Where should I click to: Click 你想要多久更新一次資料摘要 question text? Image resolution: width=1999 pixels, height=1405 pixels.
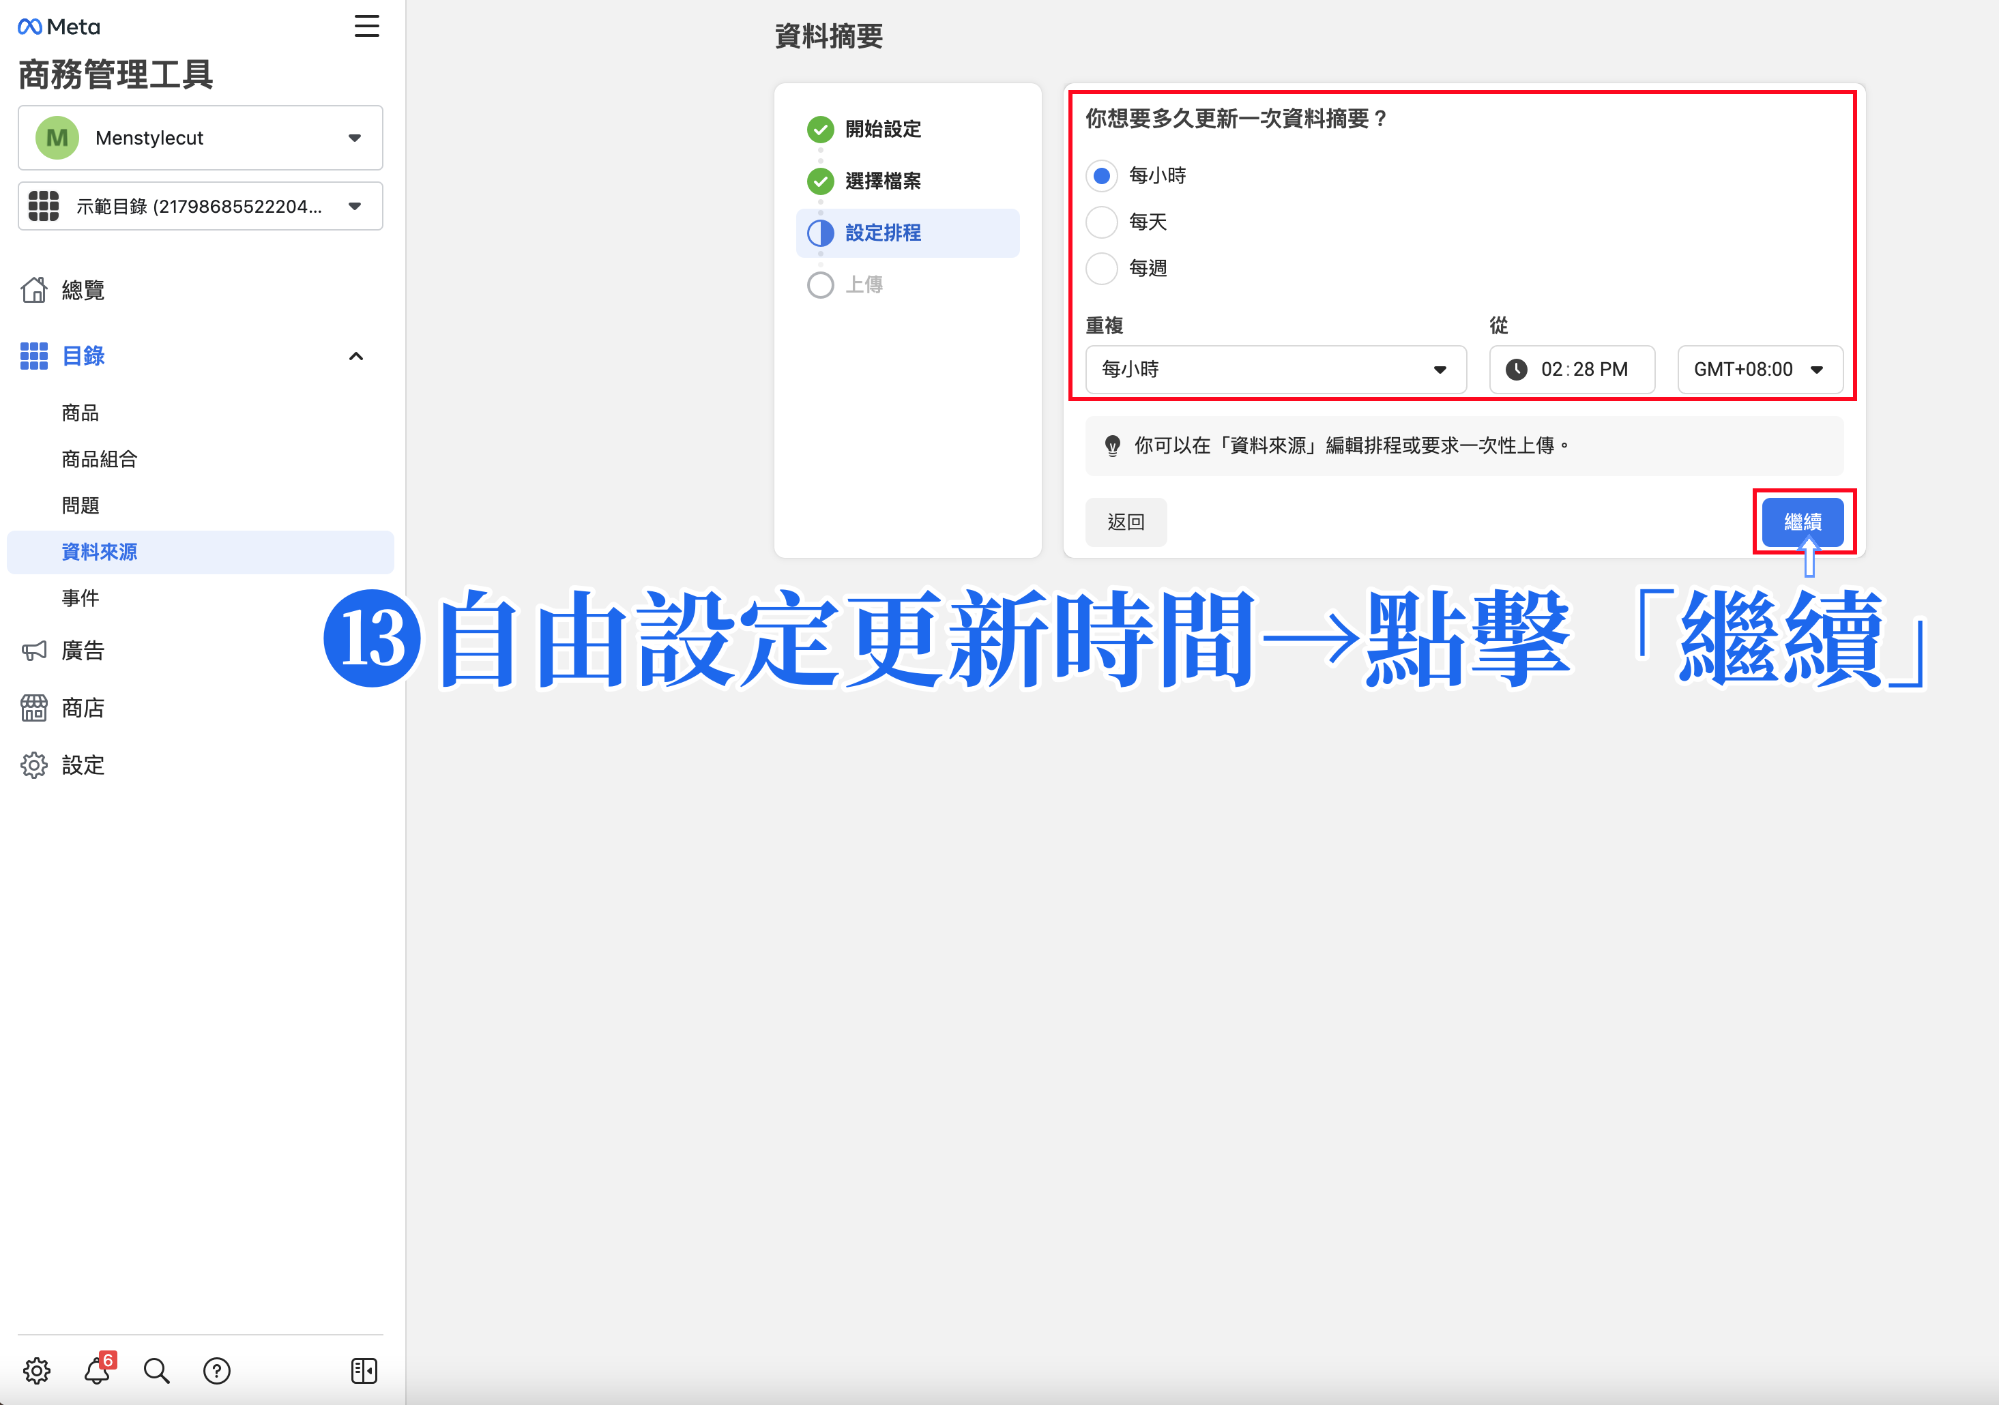[1236, 119]
